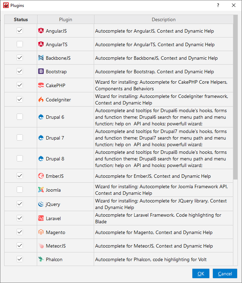Select the jQuery plugin name
The image size is (242, 283).
click(x=53, y=204)
